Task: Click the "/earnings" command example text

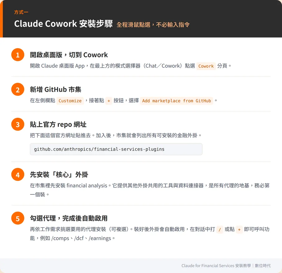Action: point(100,238)
